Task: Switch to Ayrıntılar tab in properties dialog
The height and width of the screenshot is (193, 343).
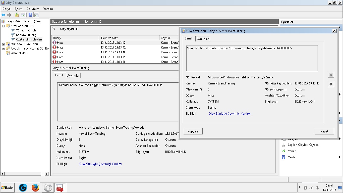Action: click(202, 39)
